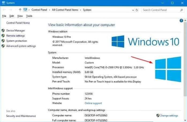Go up one level with the up arrow
The image size is (187, 122).
20,10
